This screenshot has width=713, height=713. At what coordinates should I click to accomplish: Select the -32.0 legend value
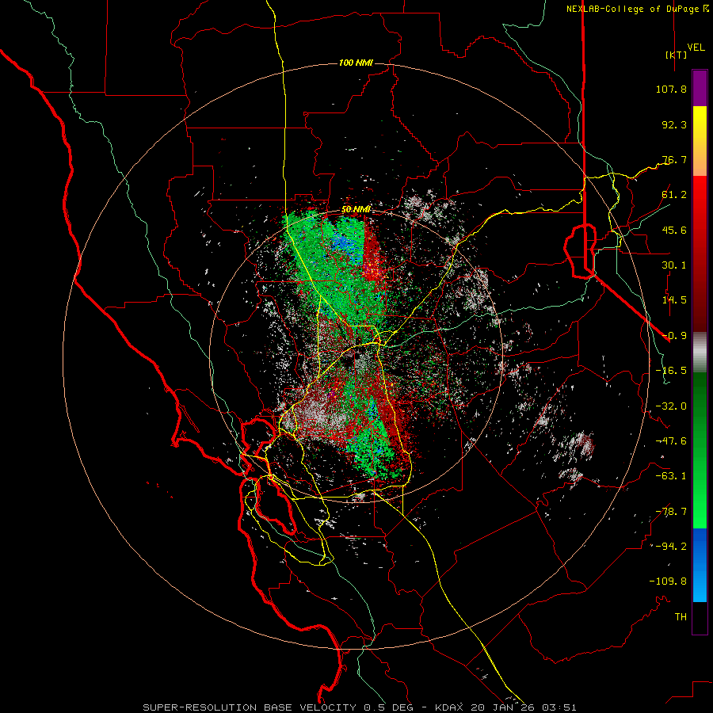point(671,406)
